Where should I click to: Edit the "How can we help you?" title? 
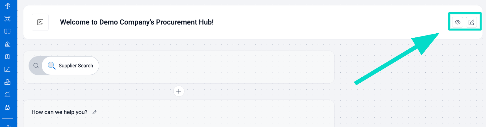94,112
